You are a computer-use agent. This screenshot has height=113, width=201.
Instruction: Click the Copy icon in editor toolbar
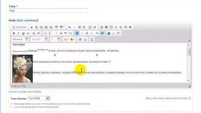[36, 27]
